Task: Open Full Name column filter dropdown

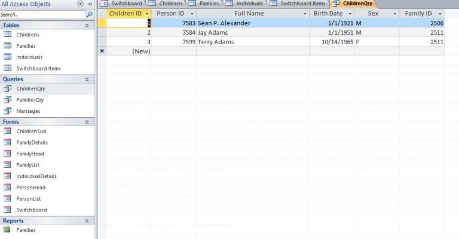Action: click(305, 14)
